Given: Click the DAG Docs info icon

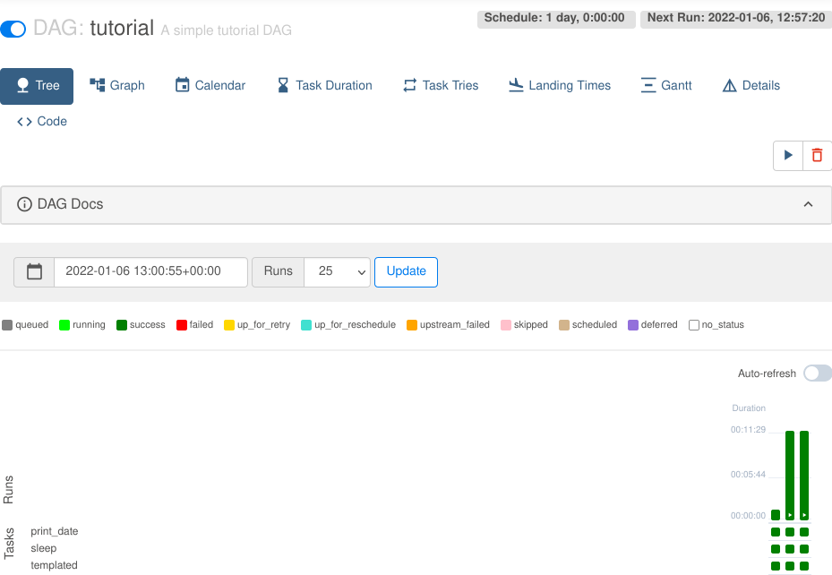Looking at the screenshot, I should (24, 204).
